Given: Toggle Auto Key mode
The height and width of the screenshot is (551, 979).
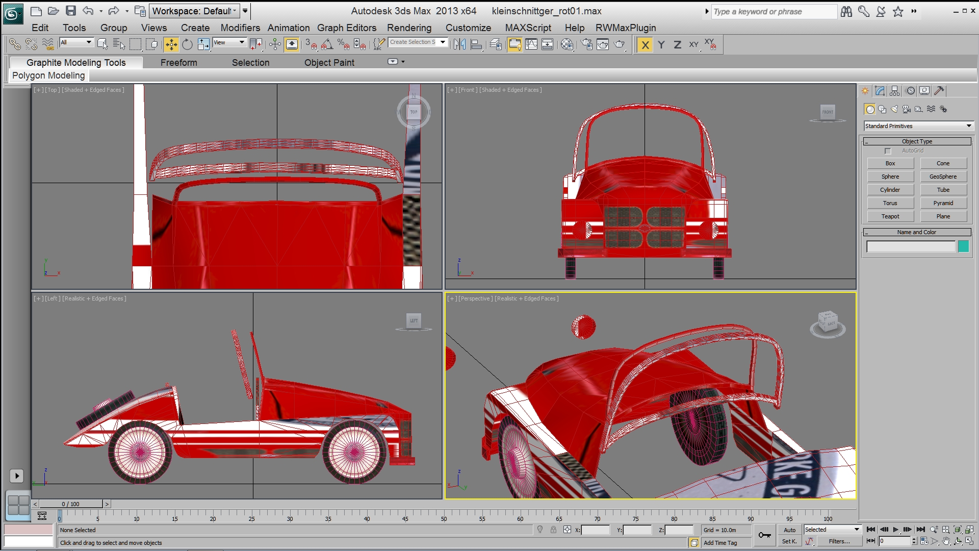Looking at the screenshot, I should (x=789, y=530).
